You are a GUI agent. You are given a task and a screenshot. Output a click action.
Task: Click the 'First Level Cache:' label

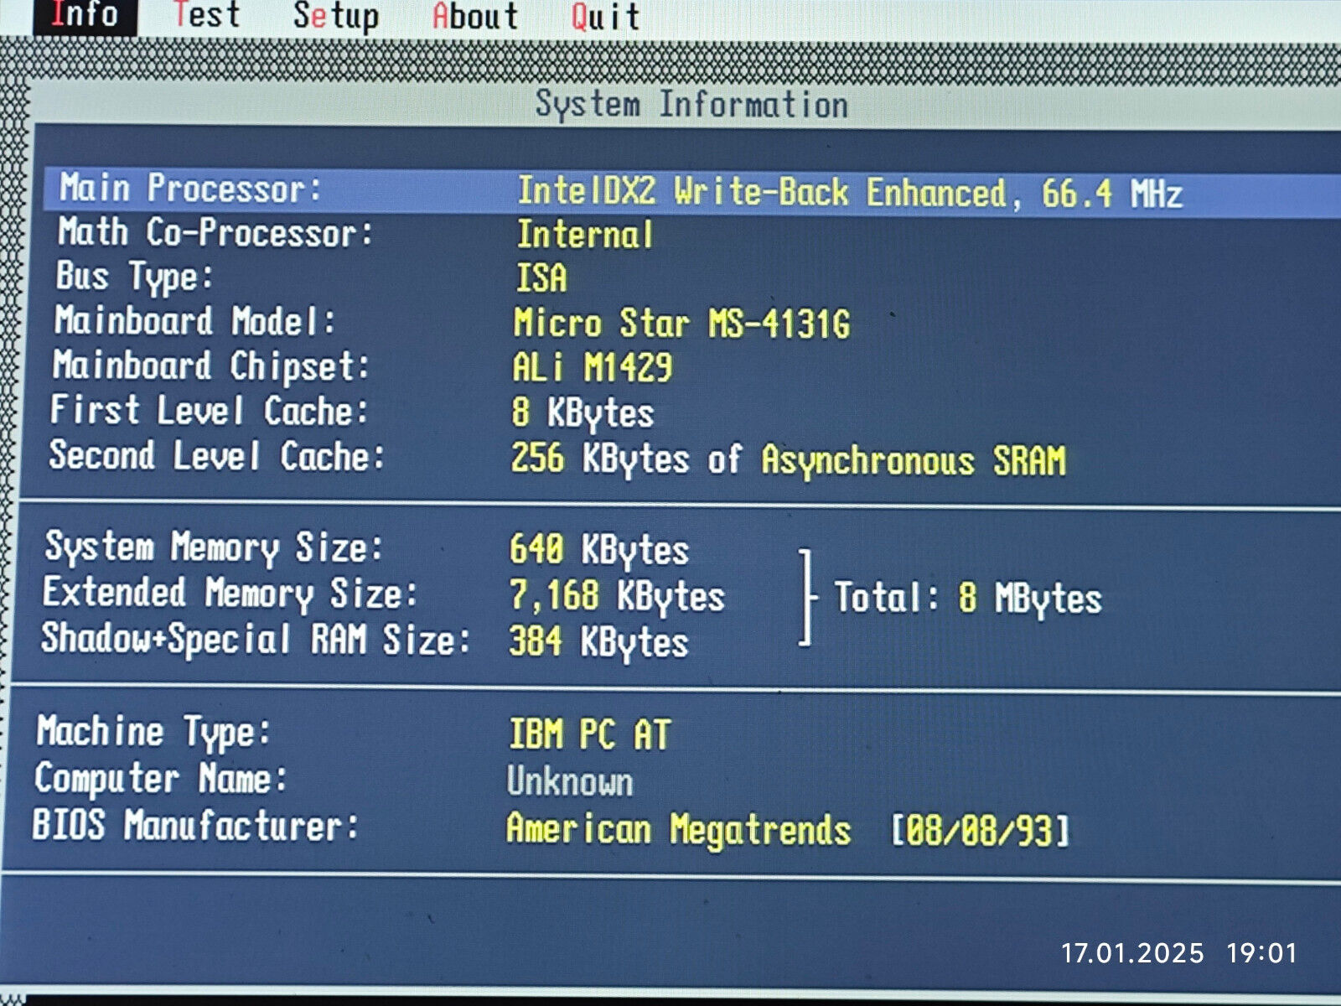(x=210, y=411)
